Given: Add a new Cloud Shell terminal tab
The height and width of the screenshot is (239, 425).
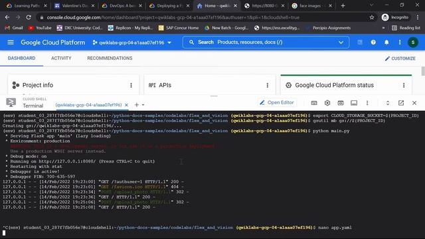Looking at the screenshot, I should click(x=137, y=105).
